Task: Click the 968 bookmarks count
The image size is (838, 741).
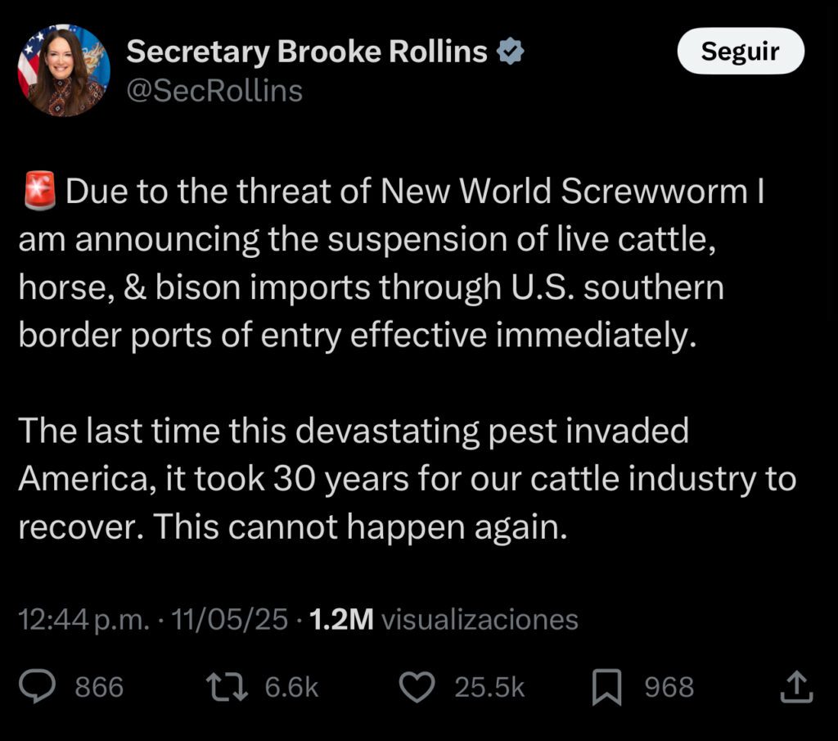Action: coord(669,687)
